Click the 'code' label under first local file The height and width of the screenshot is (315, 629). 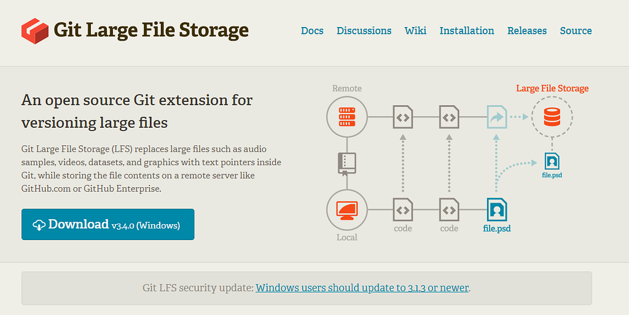[403, 228]
